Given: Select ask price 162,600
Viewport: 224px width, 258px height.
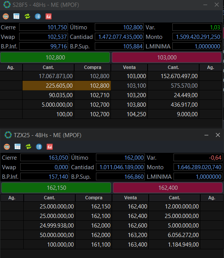Looking at the screenshot, I should click(x=130, y=226).
